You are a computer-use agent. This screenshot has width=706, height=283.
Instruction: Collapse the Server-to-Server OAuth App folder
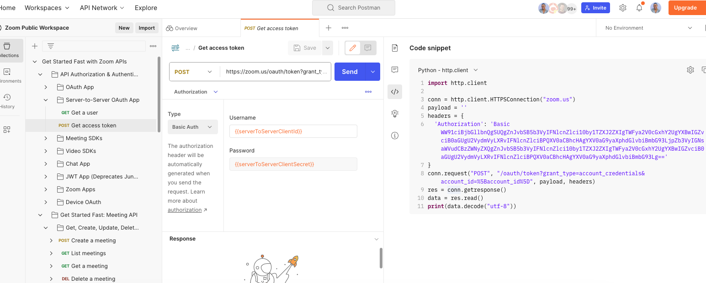[46, 100]
